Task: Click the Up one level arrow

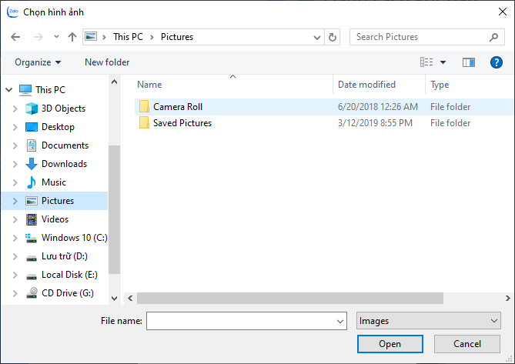Action: click(72, 37)
